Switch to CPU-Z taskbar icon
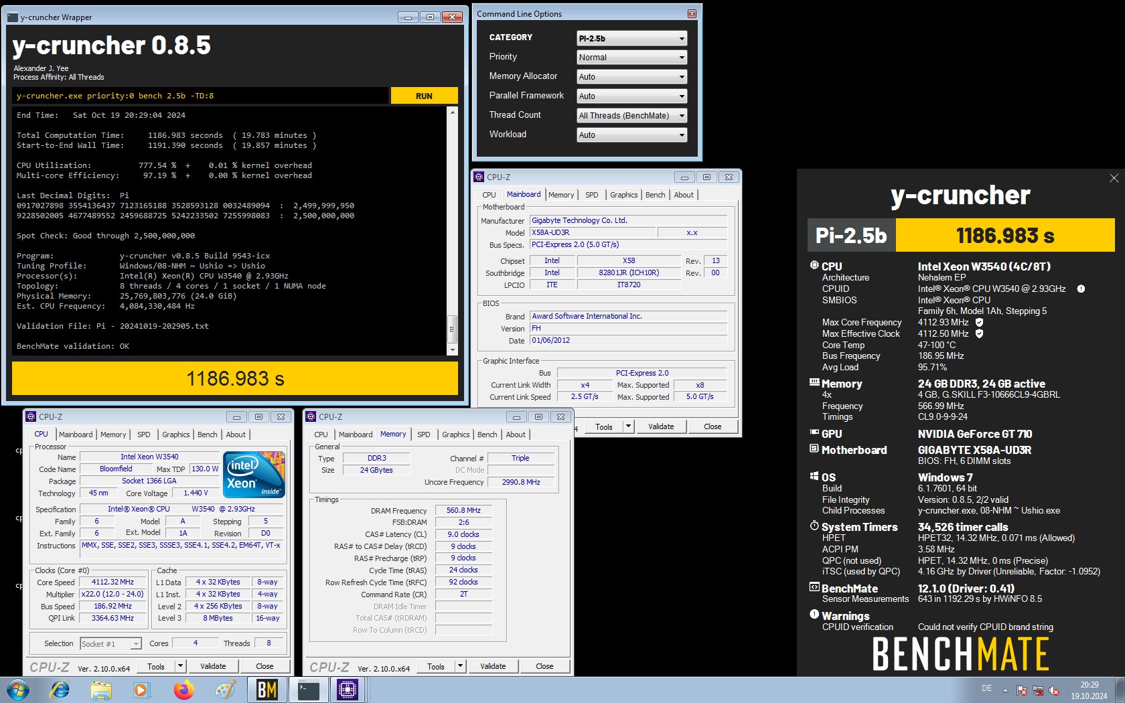 [348, 690]
